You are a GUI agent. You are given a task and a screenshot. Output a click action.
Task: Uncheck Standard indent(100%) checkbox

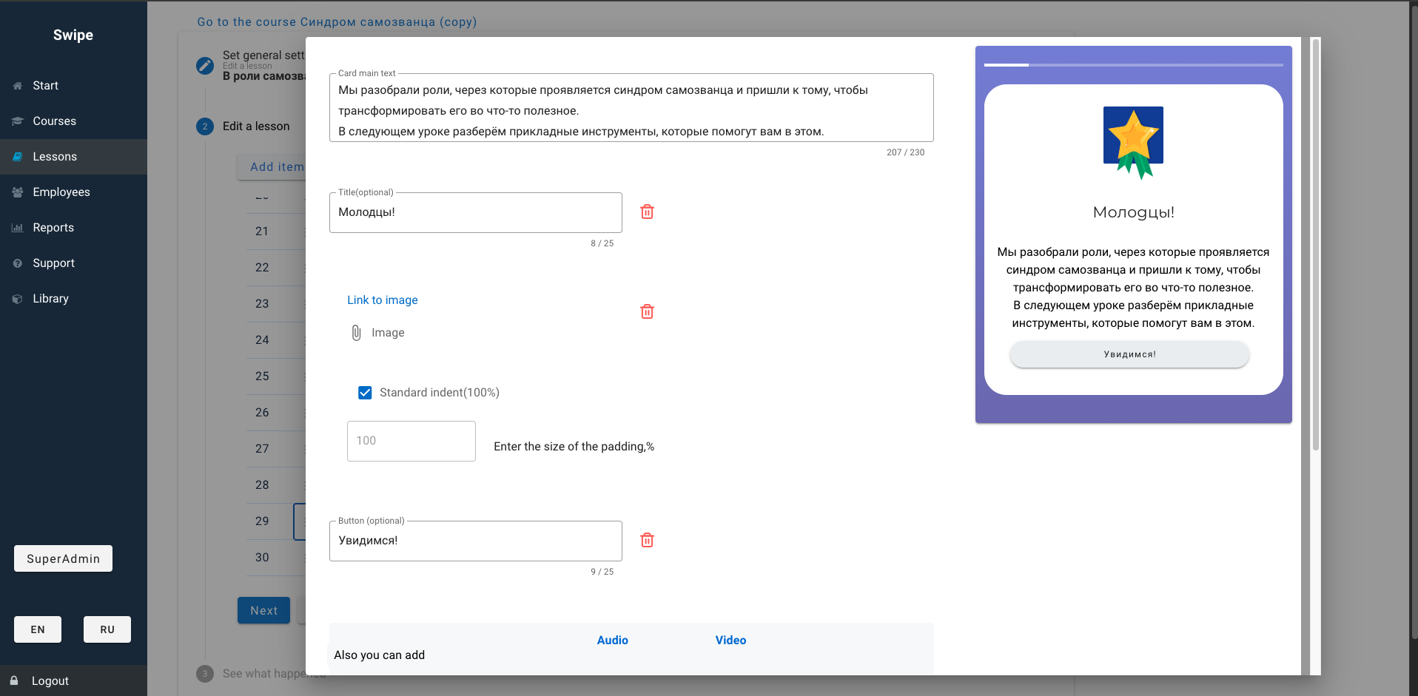(x=365, y=393)
